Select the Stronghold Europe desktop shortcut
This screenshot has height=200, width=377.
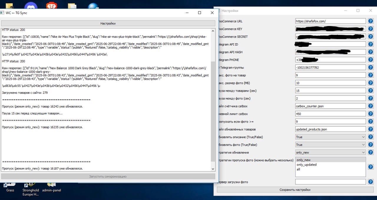pos(31,189)
